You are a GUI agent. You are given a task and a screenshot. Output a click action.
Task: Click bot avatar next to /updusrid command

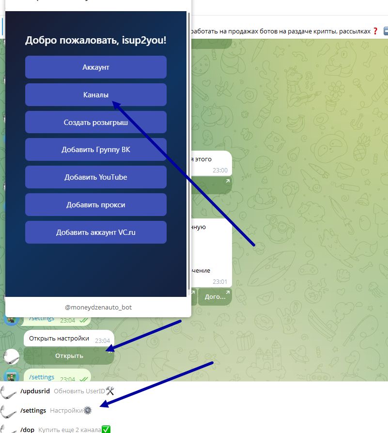click(x=8, y=391)
